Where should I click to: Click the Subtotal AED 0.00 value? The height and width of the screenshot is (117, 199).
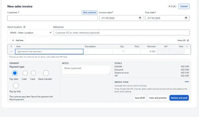pos(185,66)
